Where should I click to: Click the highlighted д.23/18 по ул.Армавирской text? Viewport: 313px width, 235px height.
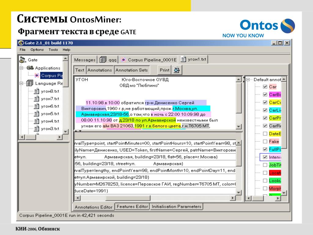(147, 120)
